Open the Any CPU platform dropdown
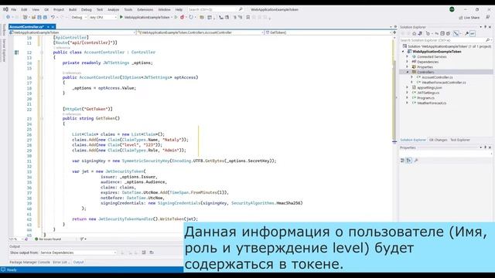Image resolution: width=495 pixels, height=278 pixels. 103,17
